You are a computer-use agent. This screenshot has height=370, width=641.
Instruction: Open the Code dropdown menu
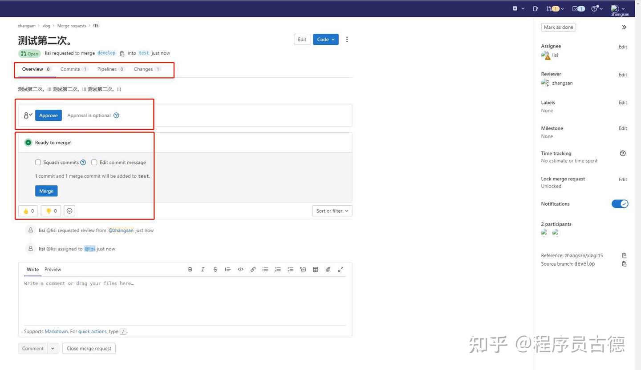tap(325, 39)
